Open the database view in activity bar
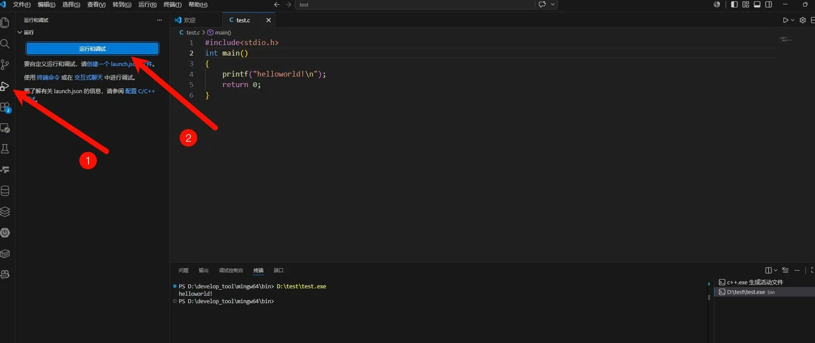This screenshot has height=343, width=815. (x=5, y=191)
